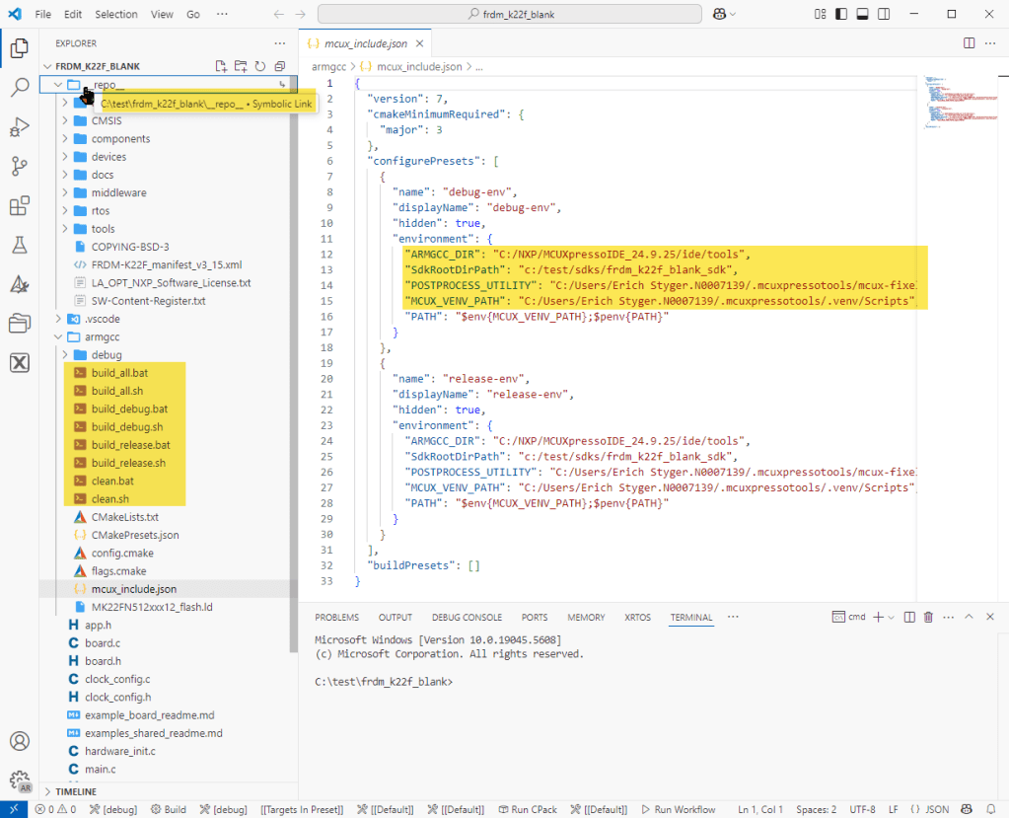Click the Search icon in activity bar

tap(19, 87)
